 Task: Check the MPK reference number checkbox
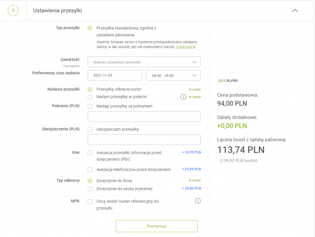pyautogui.click(x=90, y=202)
